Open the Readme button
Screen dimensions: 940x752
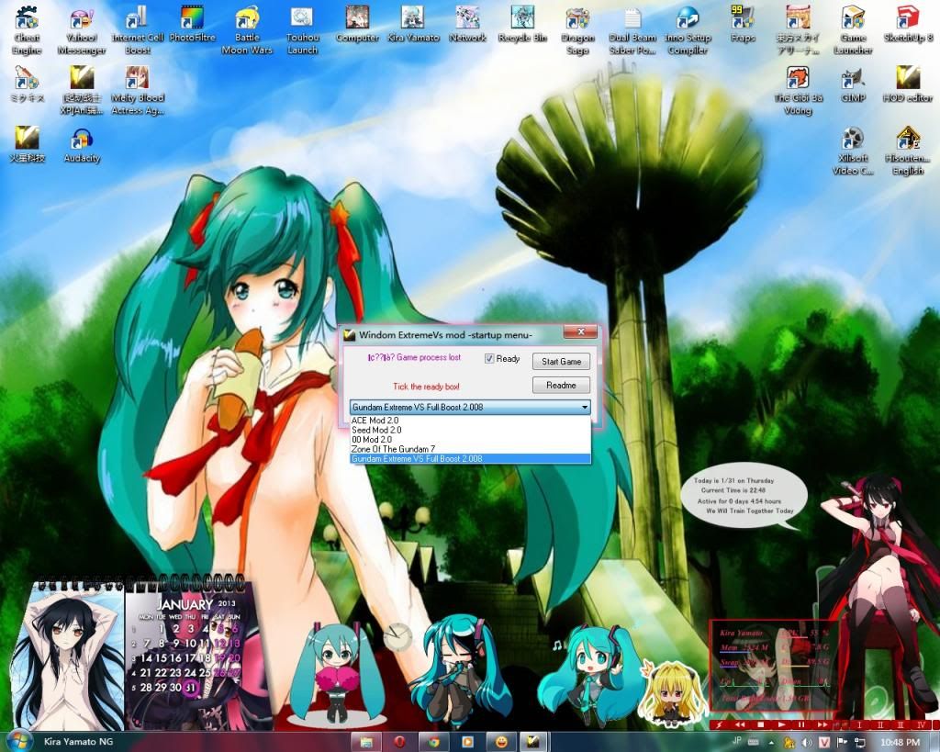point(561,385)
